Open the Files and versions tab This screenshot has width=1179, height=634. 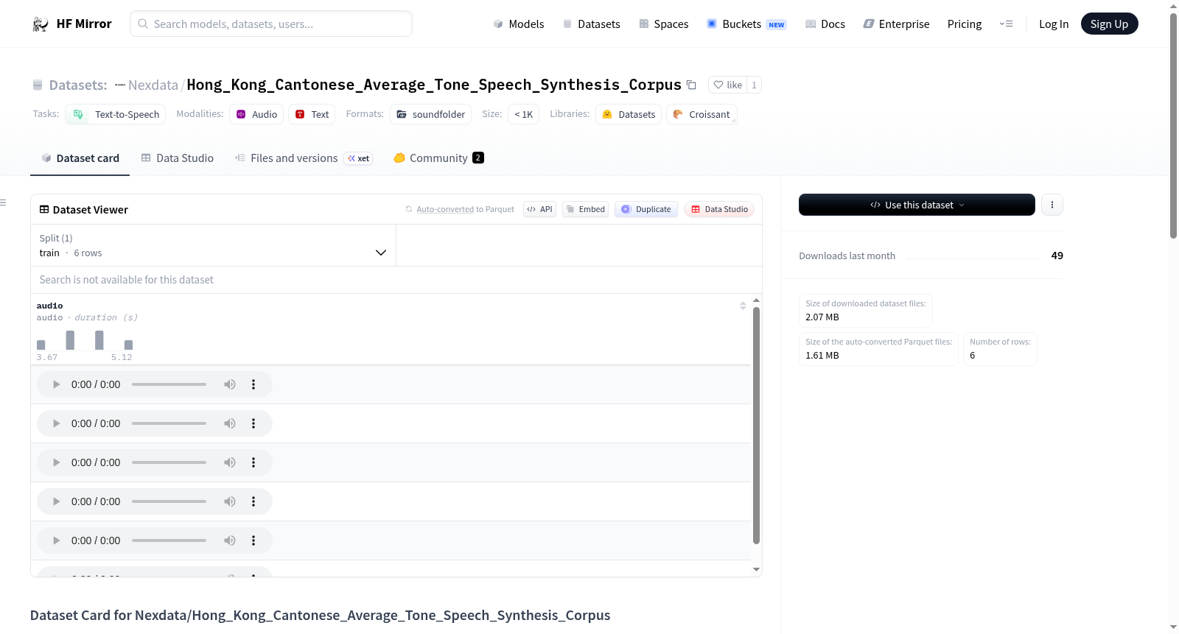tap(304, 158)
